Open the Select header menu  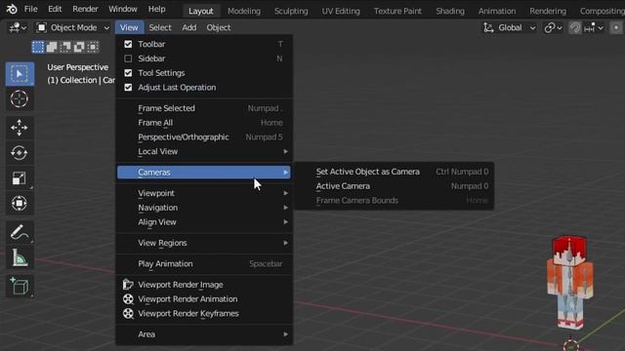(x=160, y=27)
